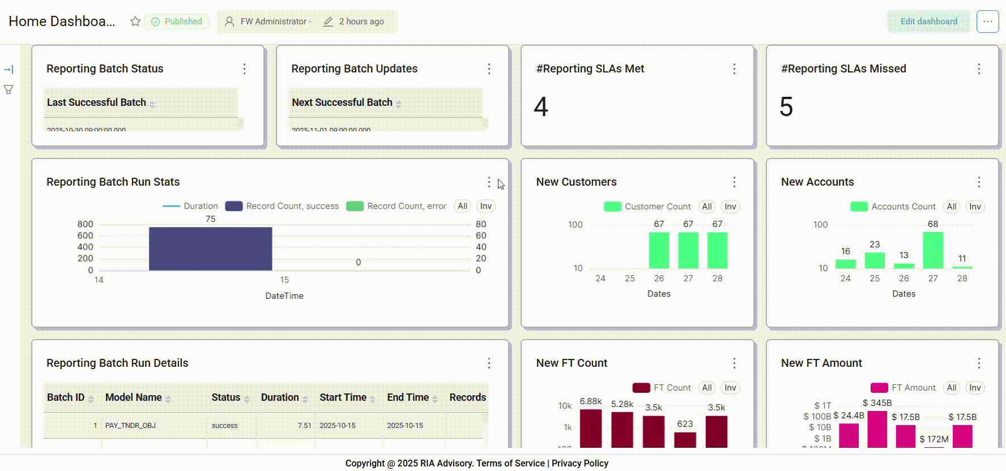The width and height of the screenshot is (1006, 471).
Task: Click the Accounts Count green legend swatch
Action: [x=859, y=207]
